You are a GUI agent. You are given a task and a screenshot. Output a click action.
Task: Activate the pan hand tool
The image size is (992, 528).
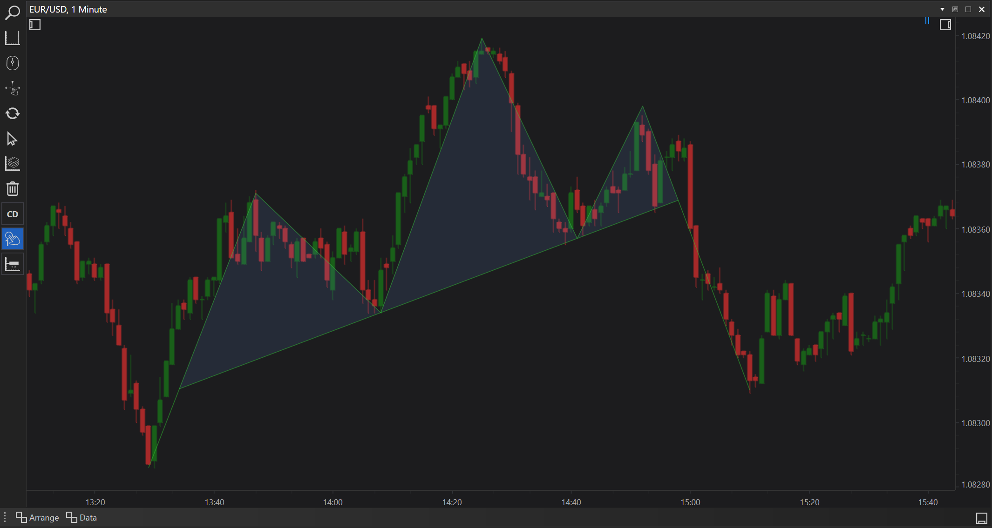click(13, 88)
